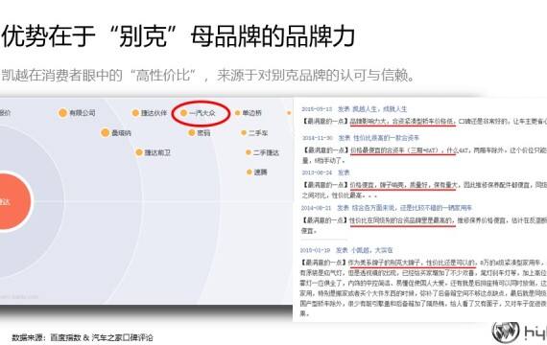The image size is (547, 345).
Task: Open review titled 综合各方面来说，还是比较不错的一款家用车
Action: [x=412, y=208]
